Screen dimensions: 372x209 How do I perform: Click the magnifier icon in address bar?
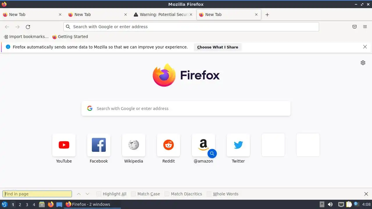tap(68, 27)
